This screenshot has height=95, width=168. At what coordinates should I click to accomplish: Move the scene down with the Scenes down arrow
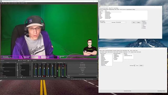click(7, 77)
